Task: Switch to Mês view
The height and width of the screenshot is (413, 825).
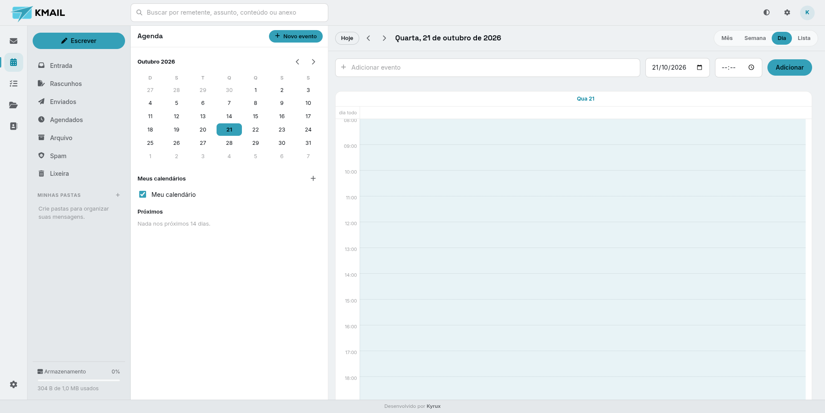Action: (x=727, y=38)
